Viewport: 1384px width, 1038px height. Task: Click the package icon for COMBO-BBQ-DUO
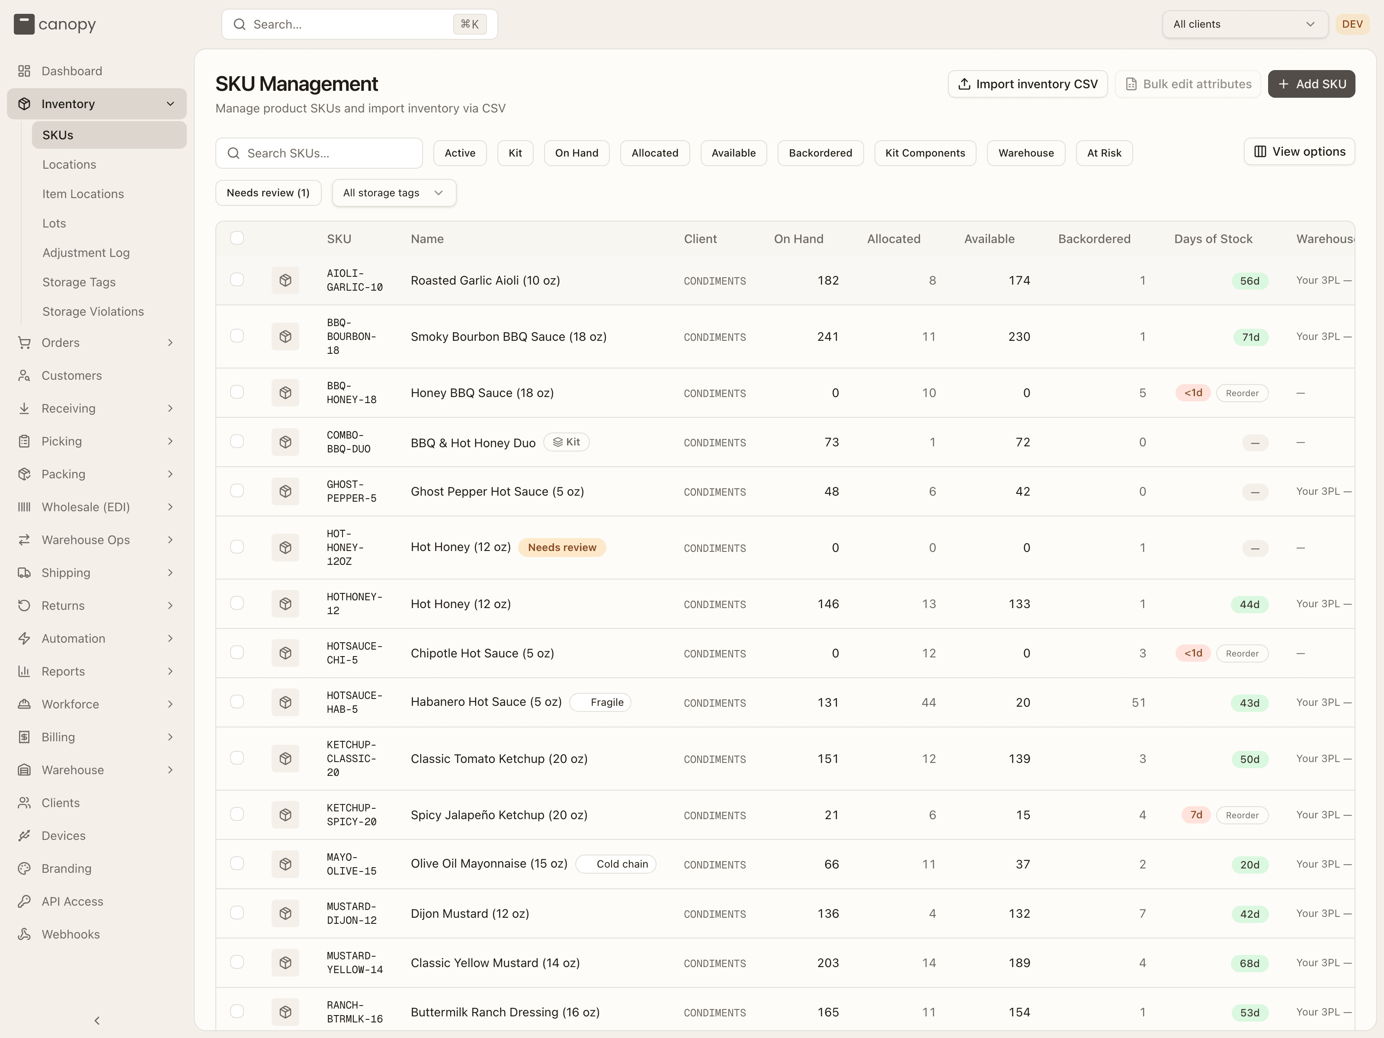click(285, 442)
